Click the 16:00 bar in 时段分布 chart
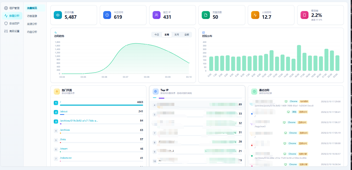352x170 pixels. click(299, 58)
